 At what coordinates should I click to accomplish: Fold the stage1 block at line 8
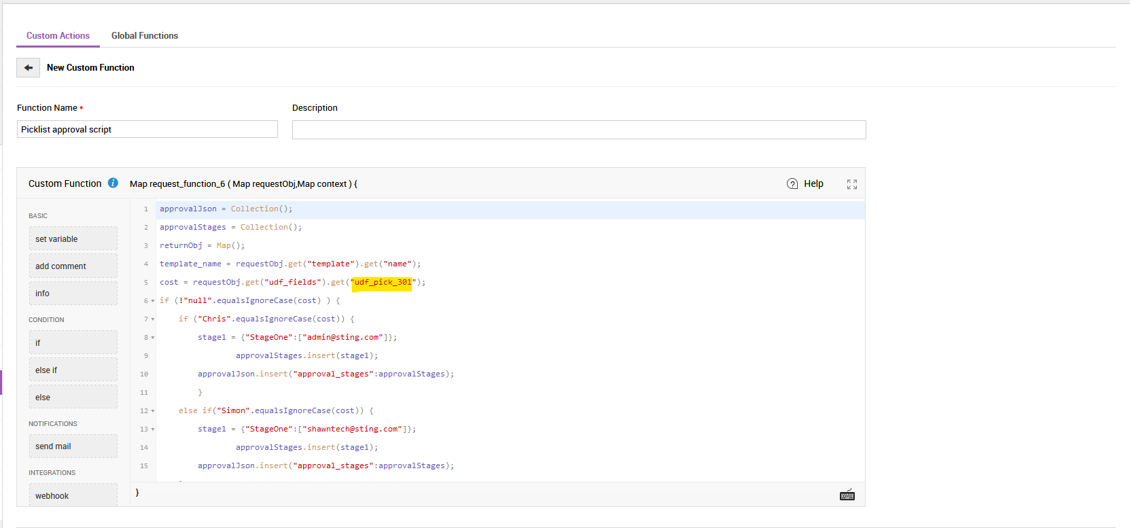tap(153, 337)
